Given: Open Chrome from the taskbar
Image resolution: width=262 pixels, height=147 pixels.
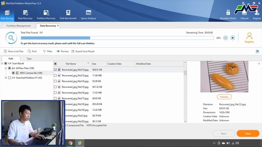Looking at the screenshot, I should coord(70,143).
